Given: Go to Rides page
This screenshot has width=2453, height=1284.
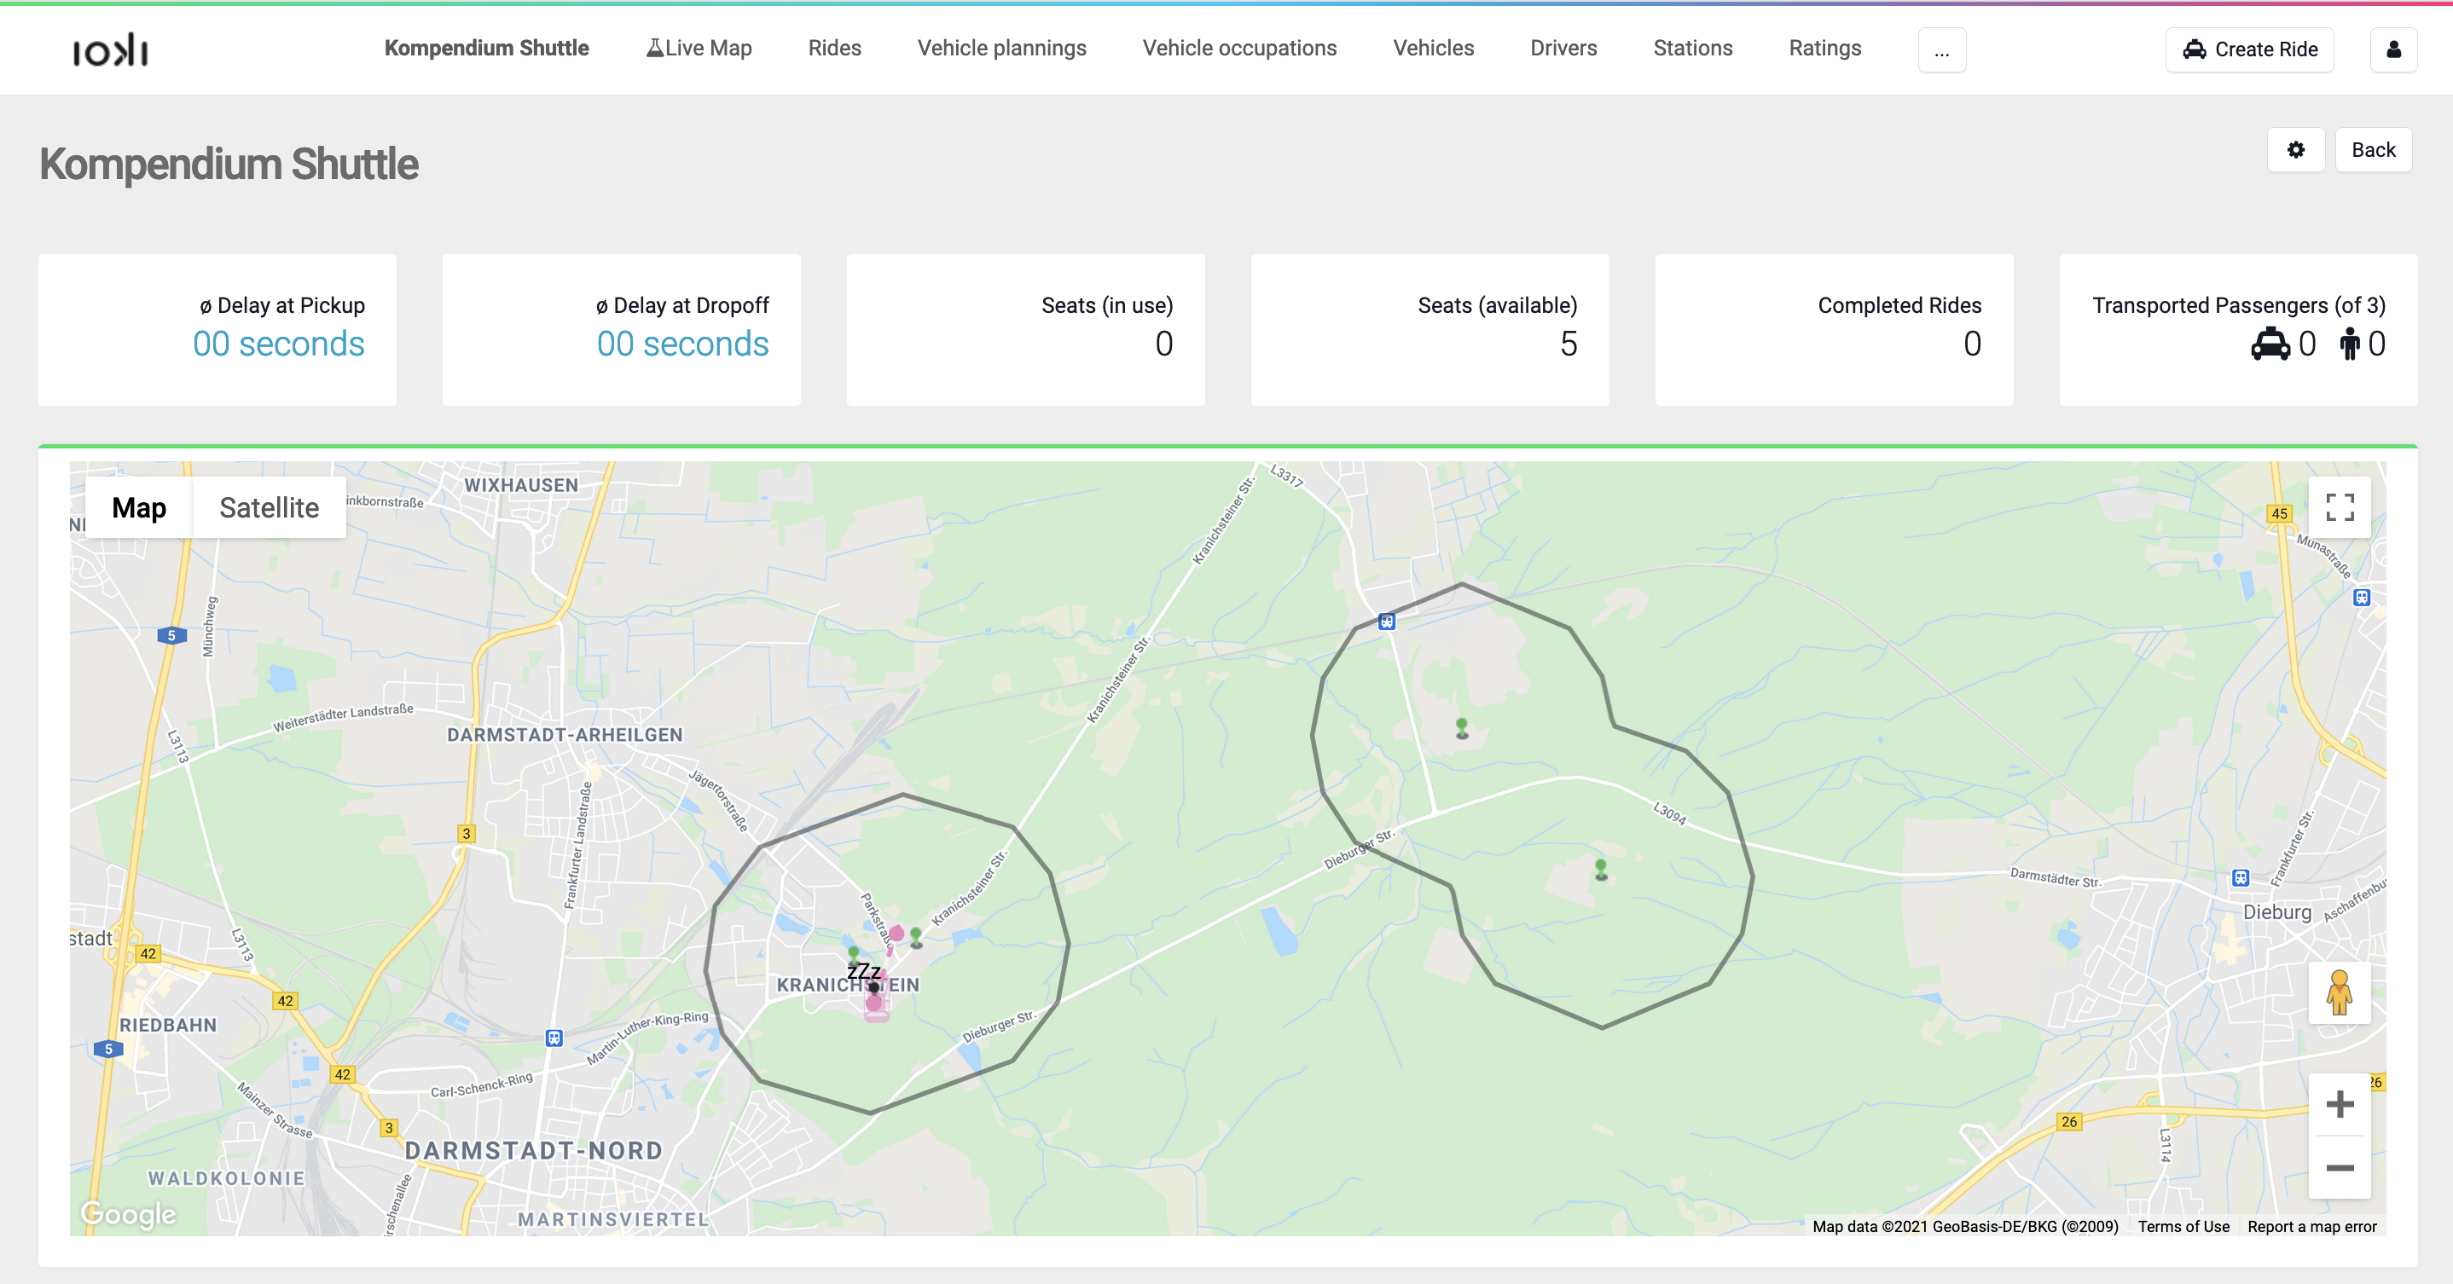Looking at the screenshot, I should coord(834,48).
